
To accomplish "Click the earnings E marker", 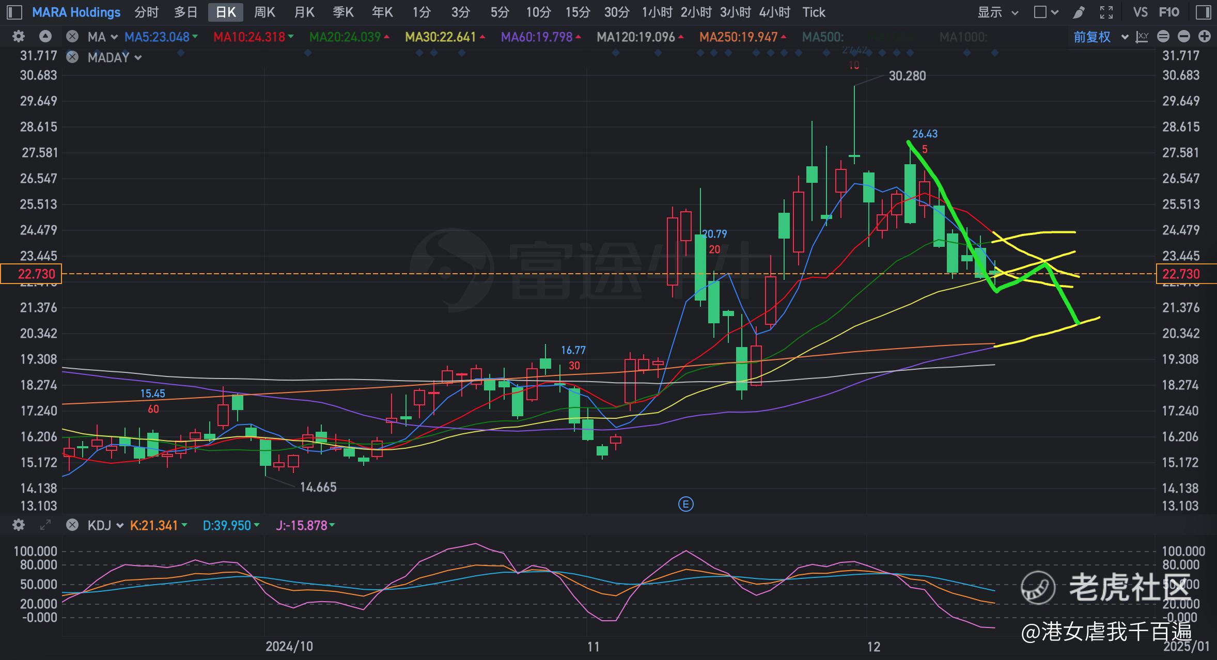I will tap(685, 504).
